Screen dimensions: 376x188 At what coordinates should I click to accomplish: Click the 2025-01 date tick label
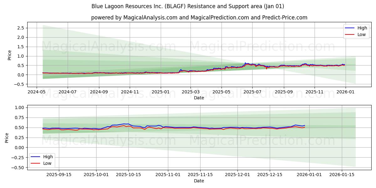pos(161,92)
